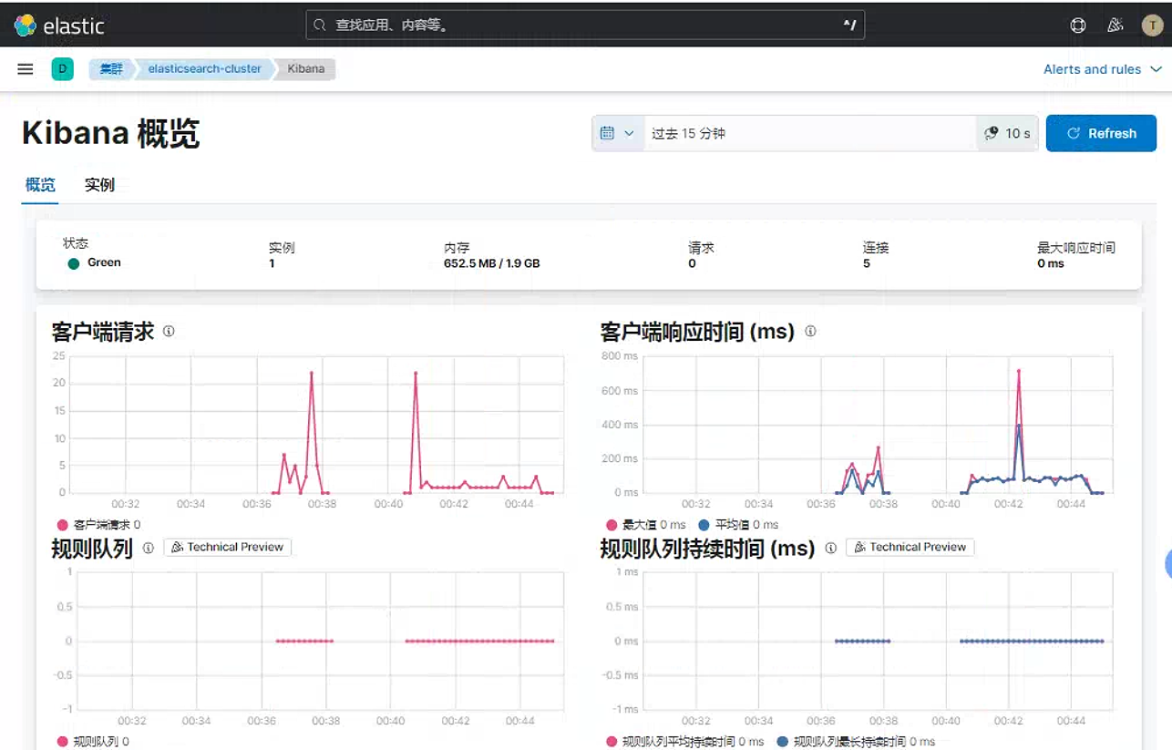Open the 10 s auto-refresh interval
The height and width of the screenshot is (750, 1172).
(1007, 133)
